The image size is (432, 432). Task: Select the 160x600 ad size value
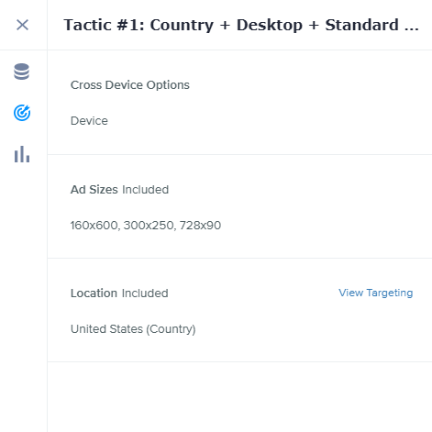click(x=94, y=226)
